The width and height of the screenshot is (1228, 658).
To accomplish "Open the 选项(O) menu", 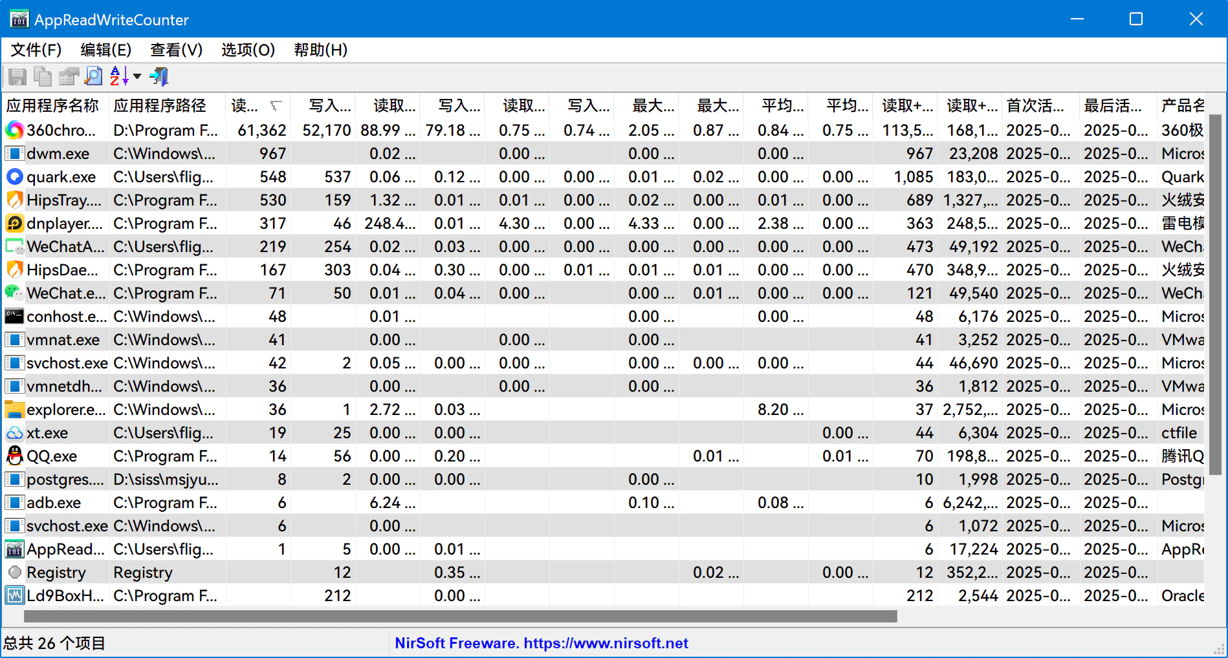I will point(248,50).
